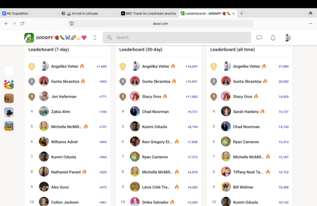Open Jon Haferman's profile
The width and height of the screenshot is (317, 206).
(x=64, y=97)
